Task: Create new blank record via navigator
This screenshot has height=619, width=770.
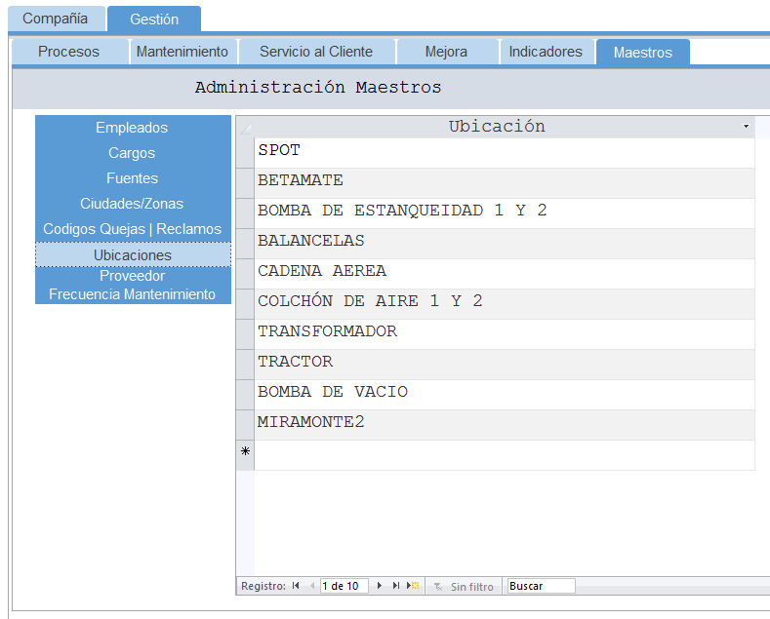Action: click(413, 586)
